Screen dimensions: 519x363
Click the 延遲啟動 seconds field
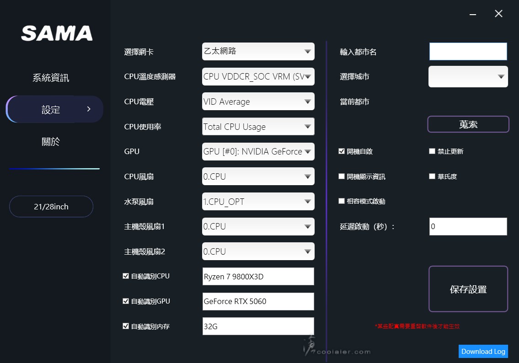pos(468,226)
